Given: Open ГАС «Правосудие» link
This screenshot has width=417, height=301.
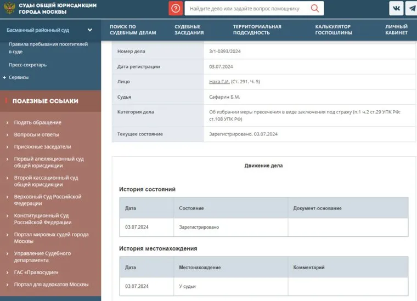Looking at the screenshot, I should point(36,272).
